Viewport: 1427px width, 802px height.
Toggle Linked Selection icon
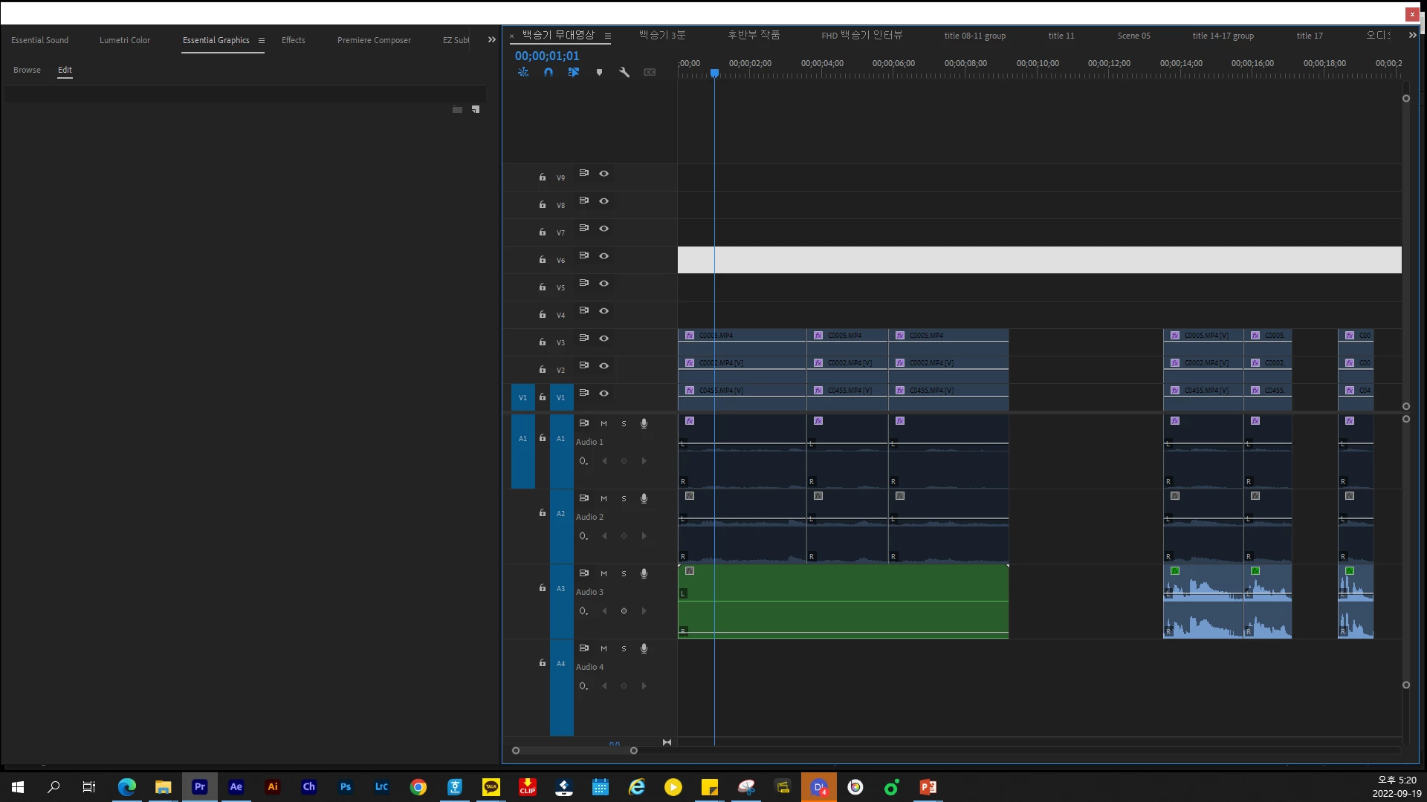(574, 72)
